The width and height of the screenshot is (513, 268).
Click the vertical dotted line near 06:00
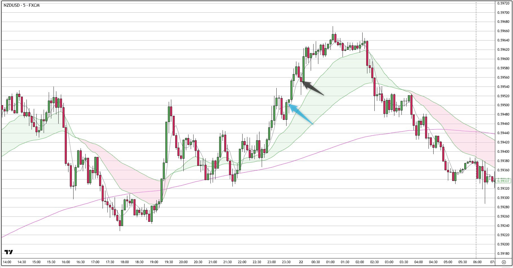(476, 130)
